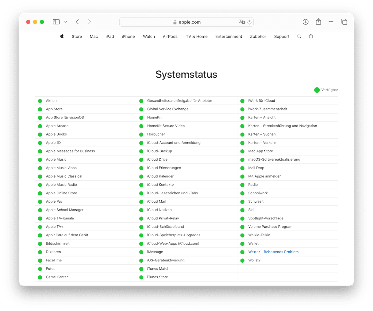Open the shopping bag icon
373x311 pixels.
coord(311,36)
